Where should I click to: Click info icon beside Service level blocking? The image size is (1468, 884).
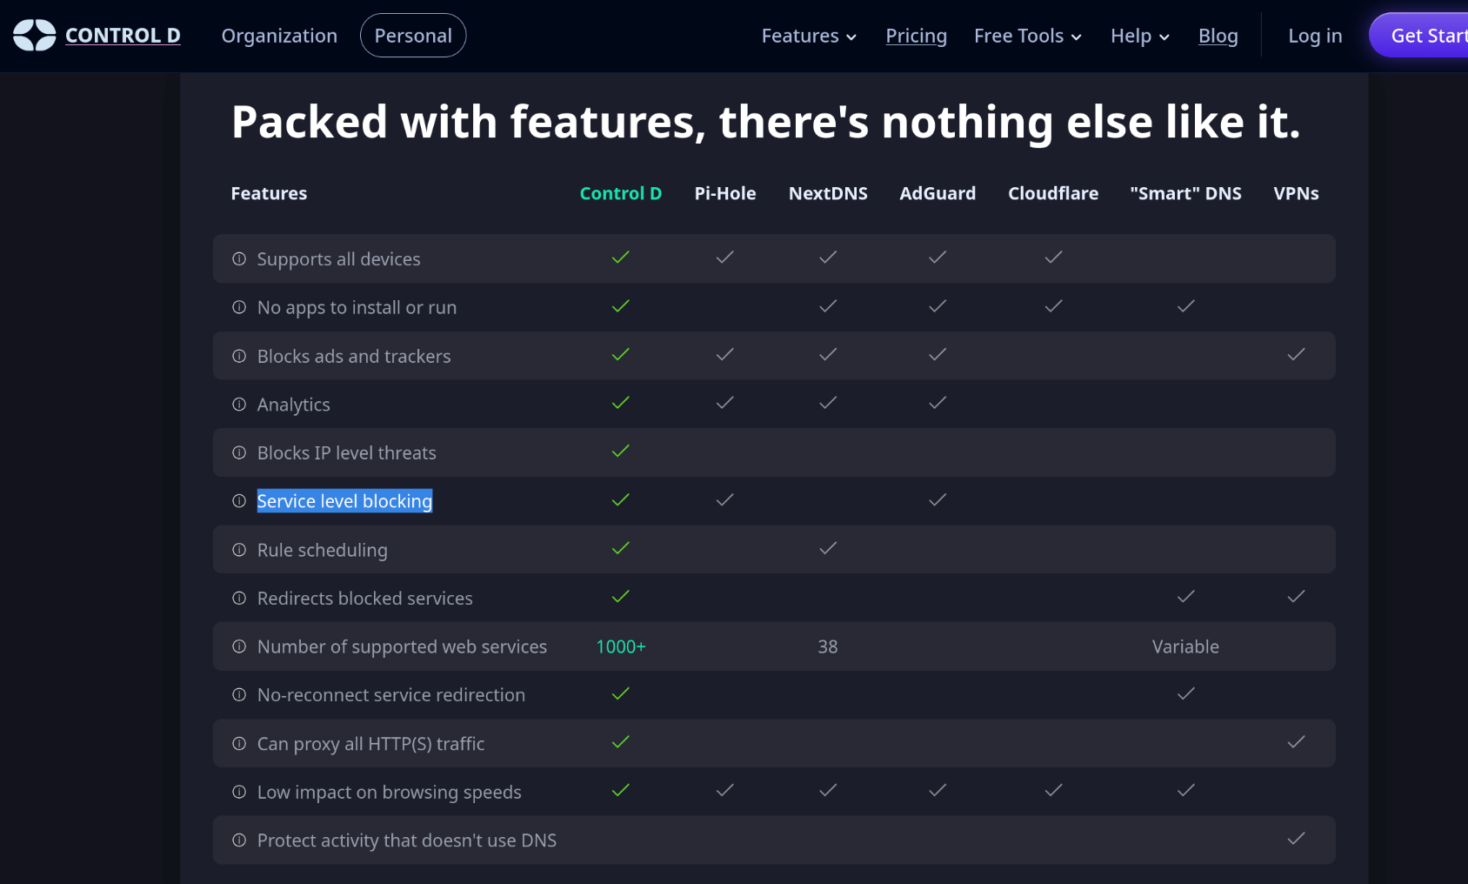click(x=239, y=501)
